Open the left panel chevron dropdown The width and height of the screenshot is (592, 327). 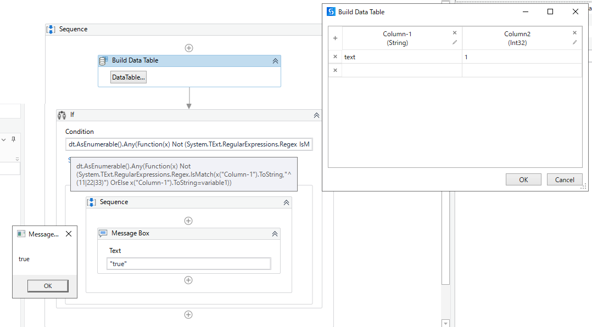[x=3, y=139]
